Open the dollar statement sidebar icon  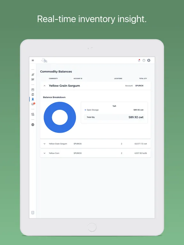coord(33,115)
